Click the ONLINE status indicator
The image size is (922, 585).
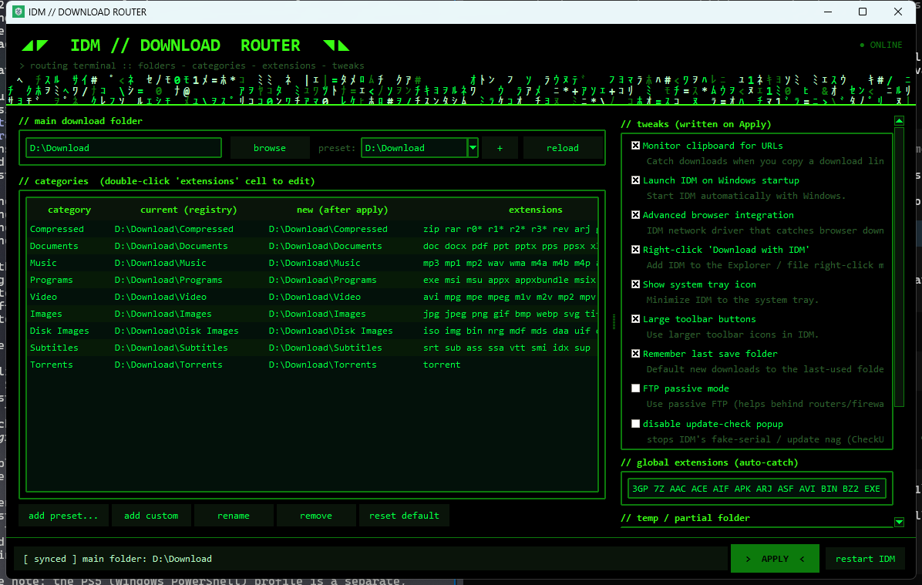click(x=881, y=45)
